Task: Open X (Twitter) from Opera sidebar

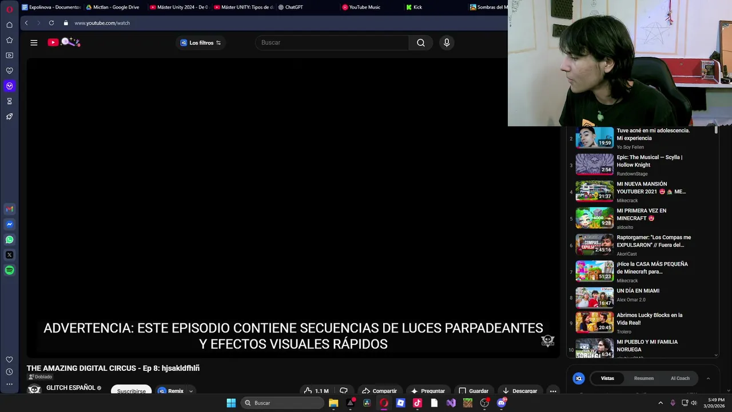Action: tap(9, 255)
